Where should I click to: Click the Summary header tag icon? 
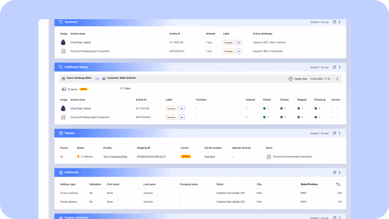point(61,22)
